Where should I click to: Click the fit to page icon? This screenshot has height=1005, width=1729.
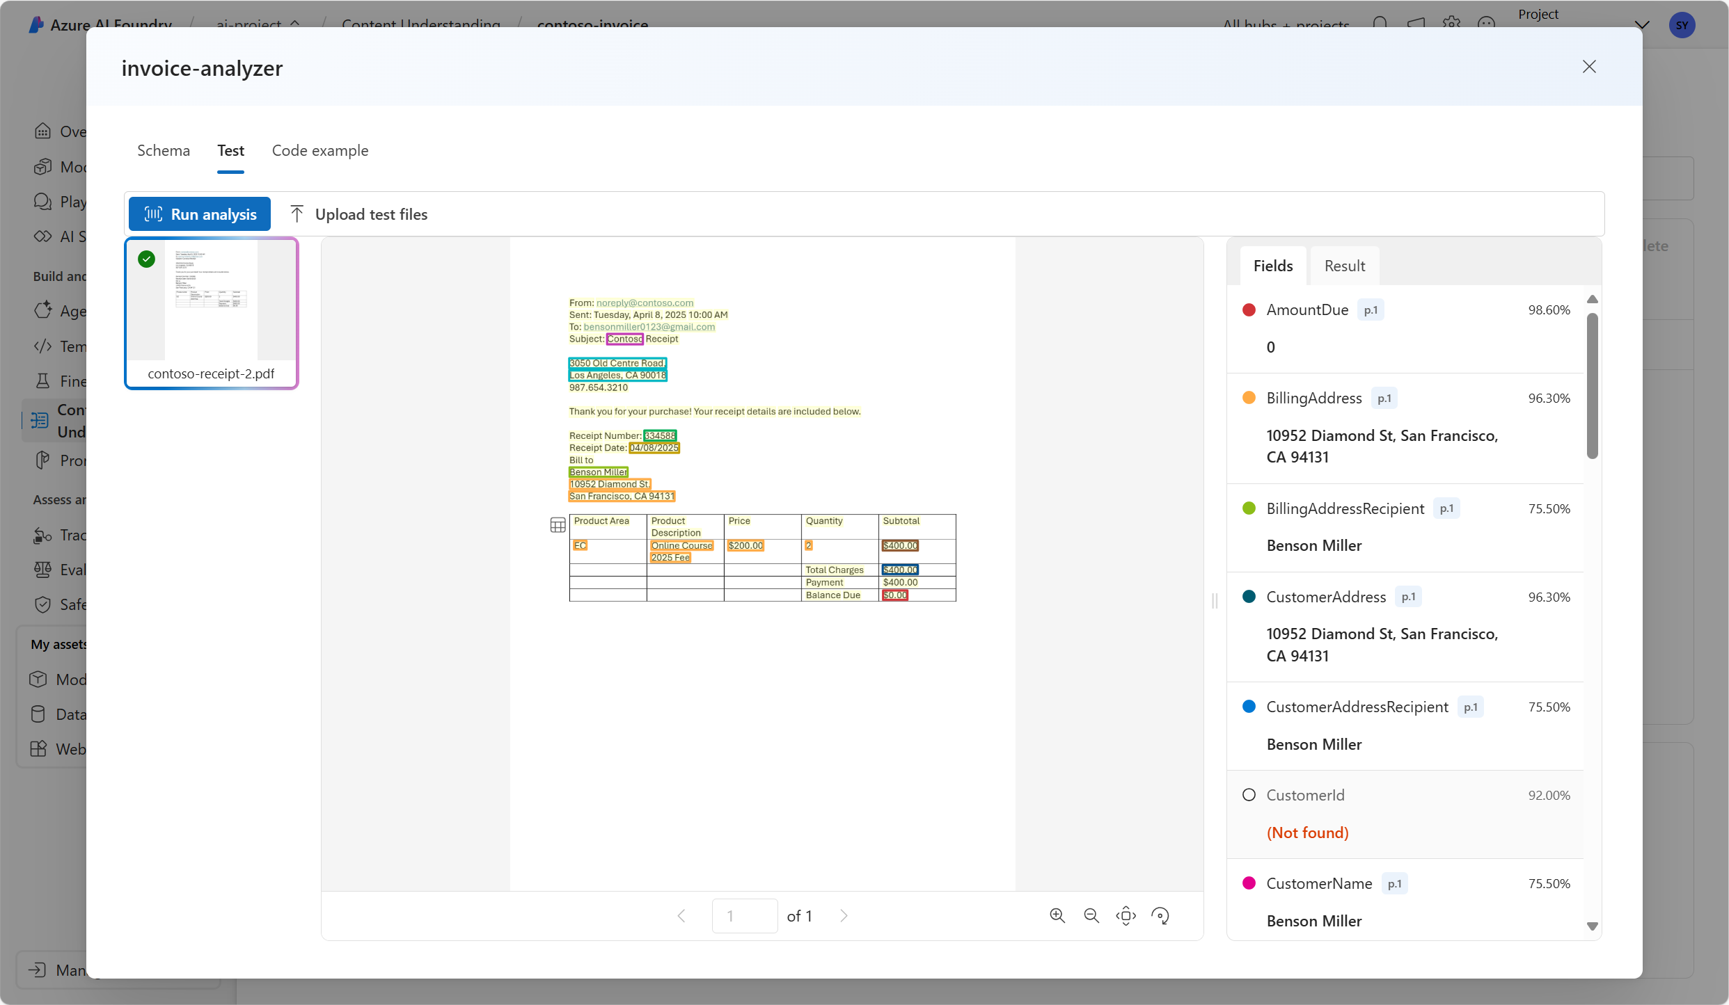1126,916
